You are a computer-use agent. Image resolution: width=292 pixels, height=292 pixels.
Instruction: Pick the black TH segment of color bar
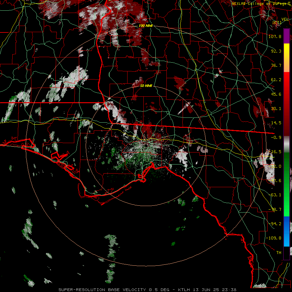click(x=286, y=253)
